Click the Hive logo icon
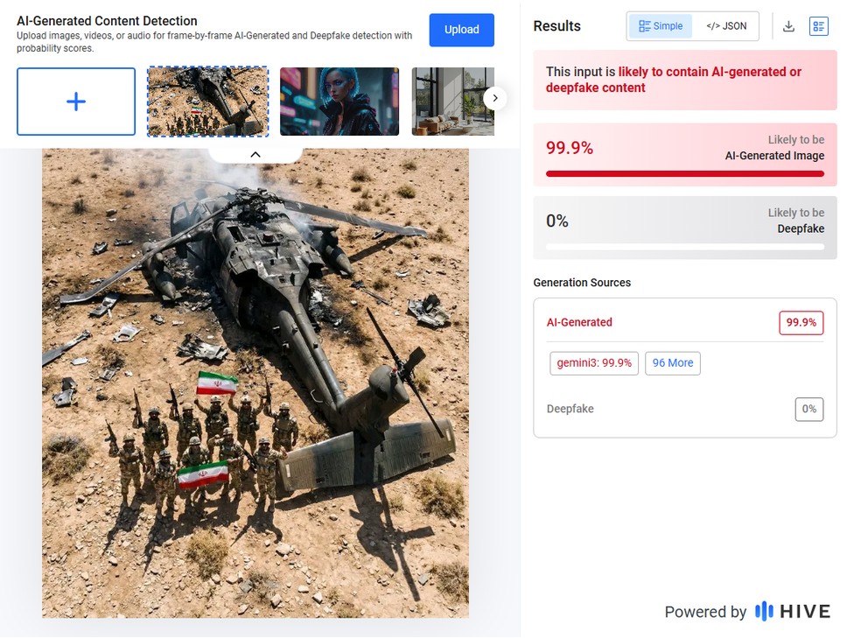The image size is (861, 638). click(764, 611)
